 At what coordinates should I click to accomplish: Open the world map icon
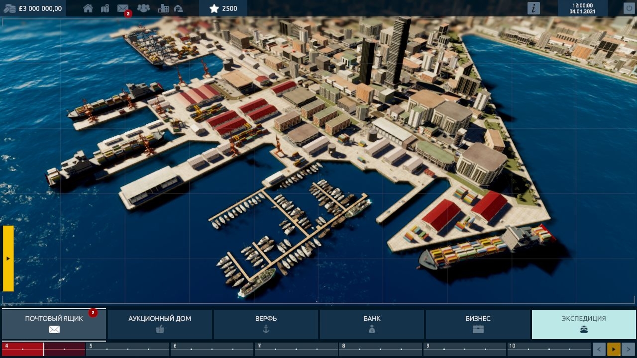105,8
